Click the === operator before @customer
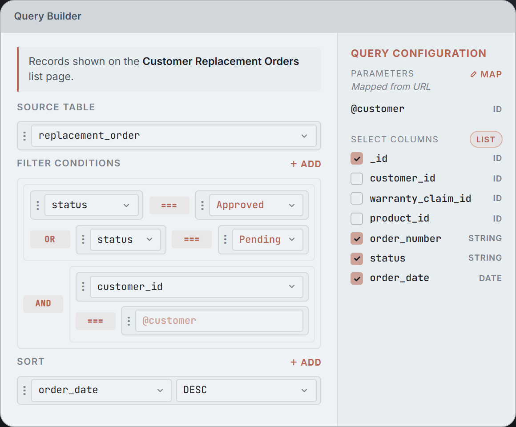 (x=96, y=321)
